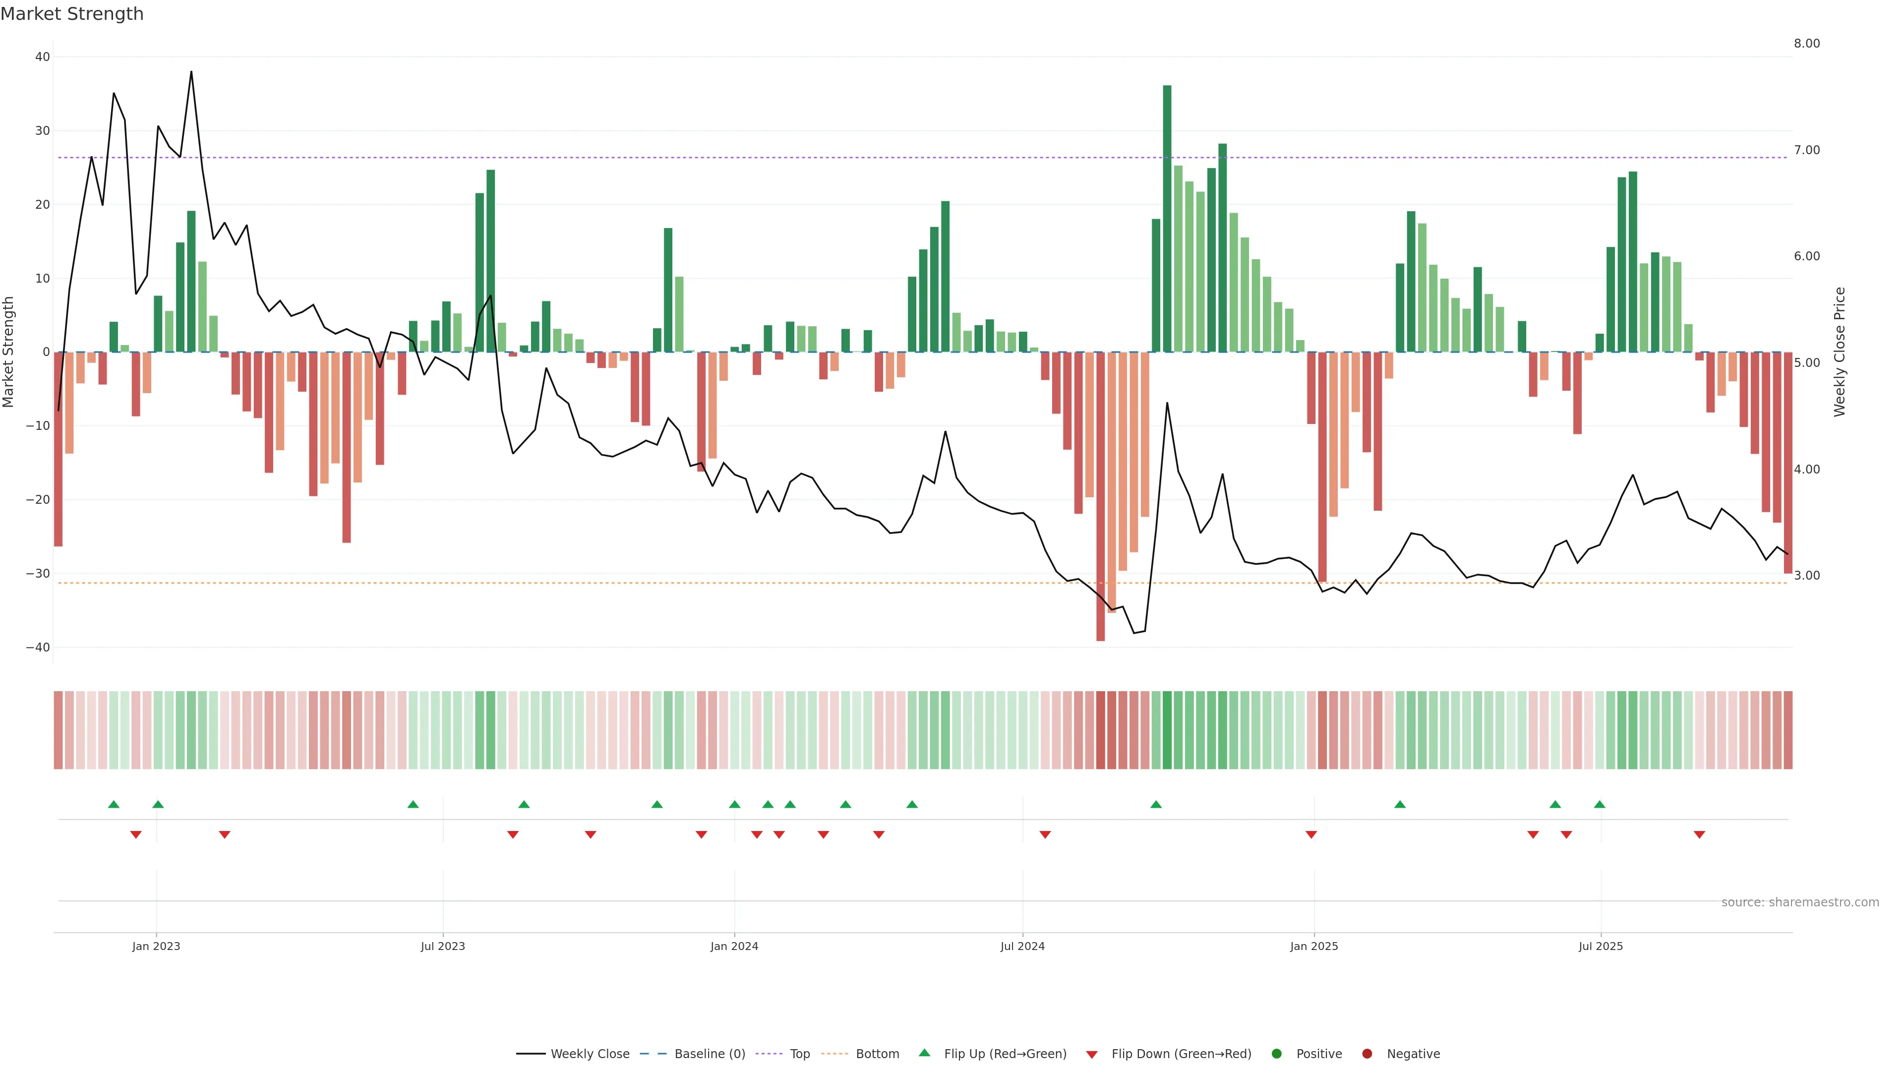Click the green Positive circle legend icon
This screenshot has width=1904, height=1071.
pos(1276,1054)
